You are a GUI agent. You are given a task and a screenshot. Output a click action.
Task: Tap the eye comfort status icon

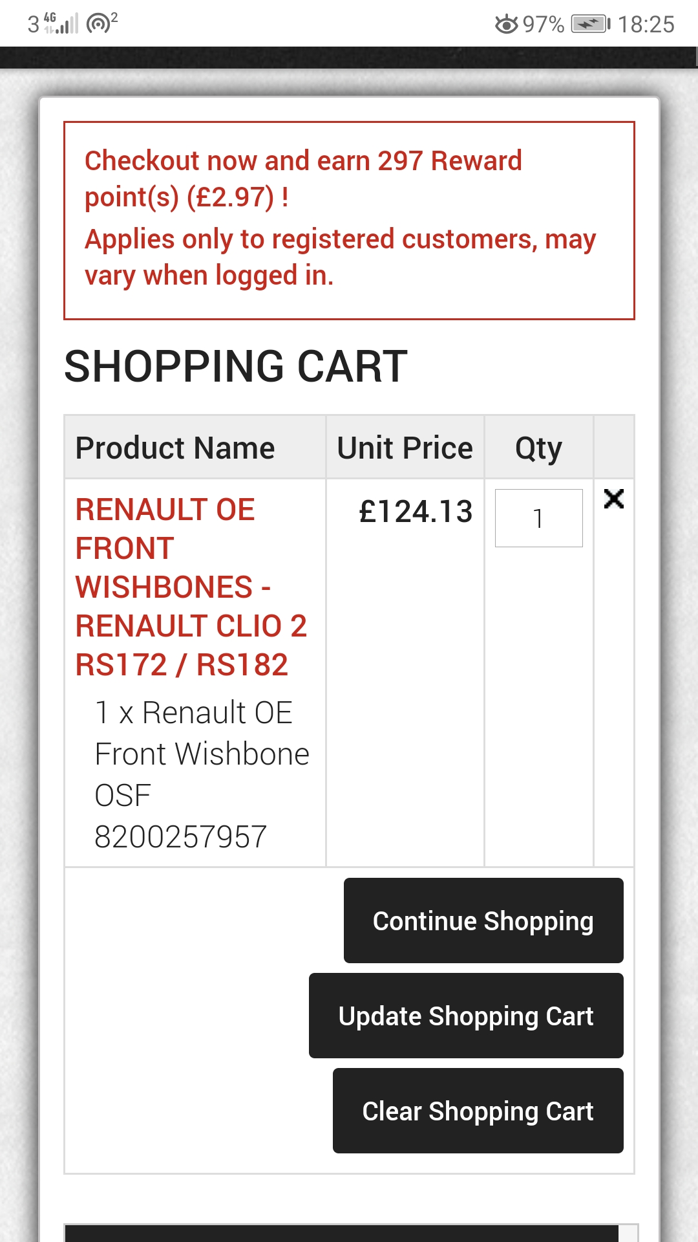(506, 25)
